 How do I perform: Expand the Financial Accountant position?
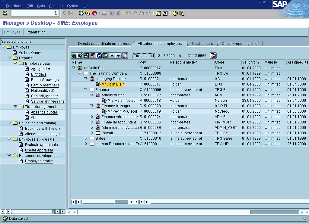pyautogui.click(x=92, y=122)
